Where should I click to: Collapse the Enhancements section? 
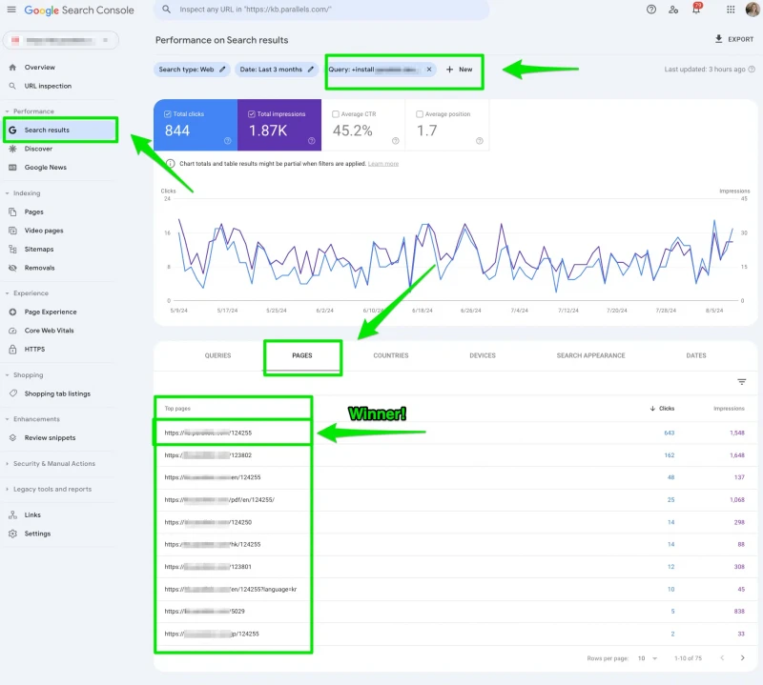click(x=7, y=419)
